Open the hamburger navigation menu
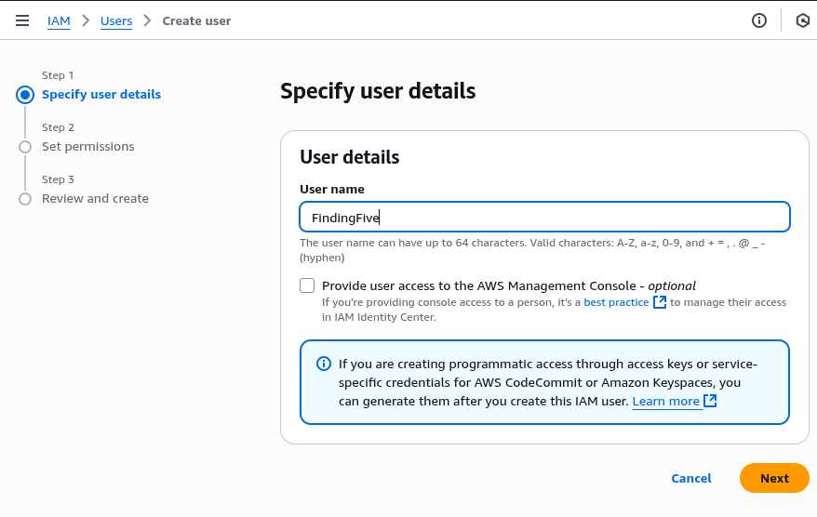817x517 pixels. 22,20
